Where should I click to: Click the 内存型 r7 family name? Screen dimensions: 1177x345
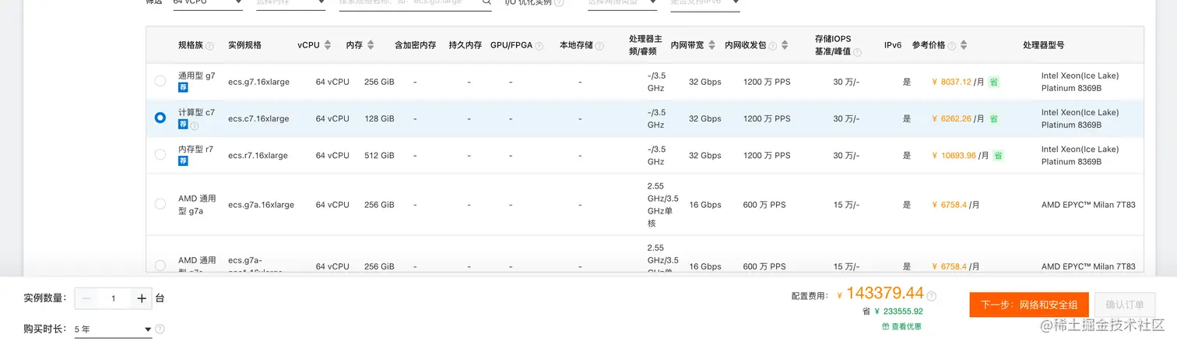(195, 149)
